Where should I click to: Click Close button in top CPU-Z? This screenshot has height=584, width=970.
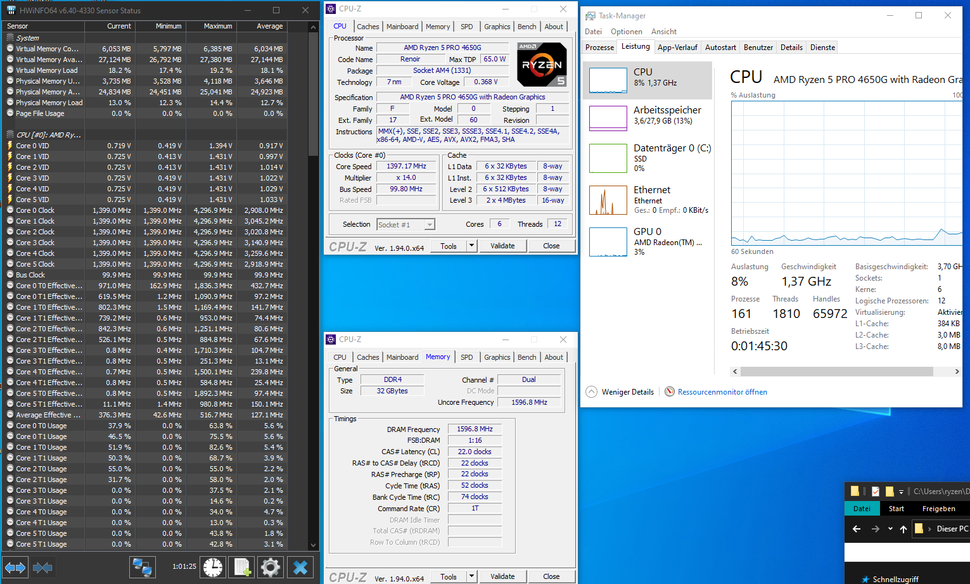point(551,246)
